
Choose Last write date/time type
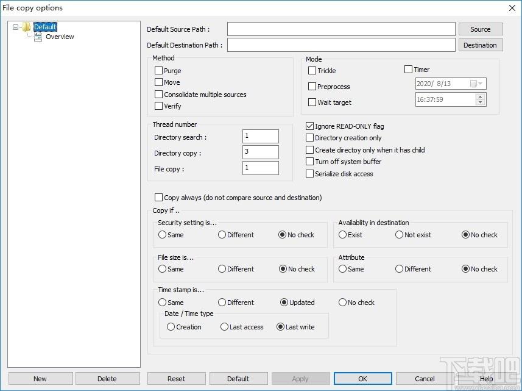click(x=280, y=327)
